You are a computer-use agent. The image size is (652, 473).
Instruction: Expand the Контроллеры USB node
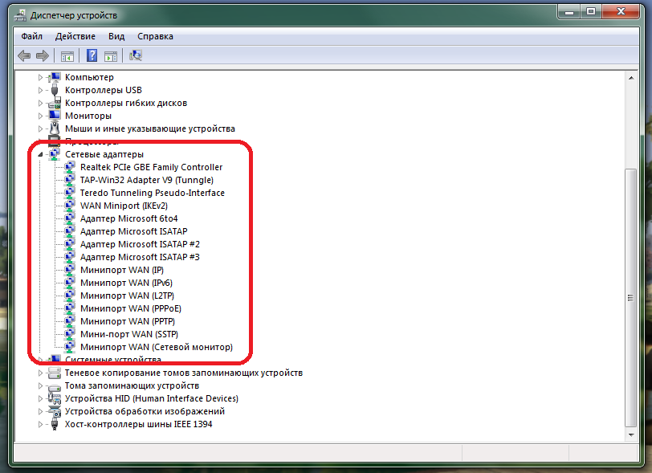click(40, 90)
